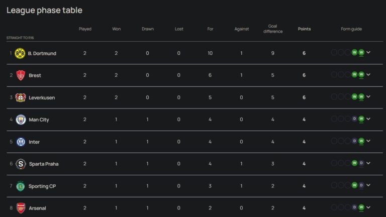Screen dimensions: 386x217
Task: Click the Sporting CP club crest
Action: pyautogui.click(x=21, y=186)
